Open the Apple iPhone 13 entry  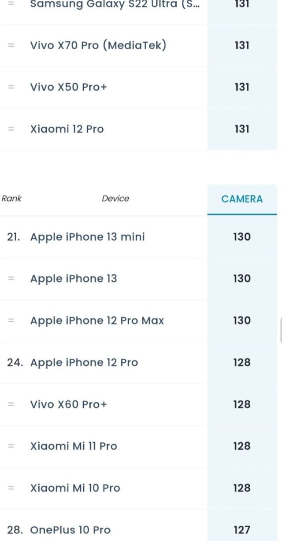click(x=73, y=279)
